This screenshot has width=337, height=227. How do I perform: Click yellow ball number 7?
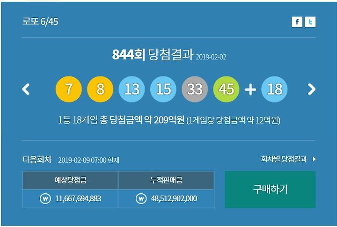coord(68,89)
